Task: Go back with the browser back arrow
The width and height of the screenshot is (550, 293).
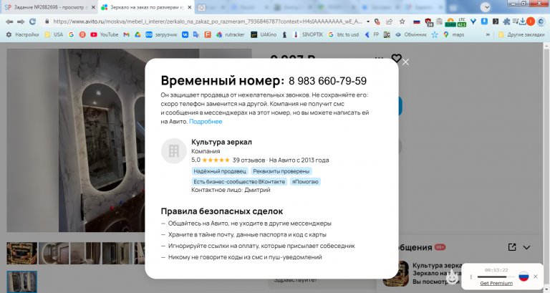Action: coord(9,21)
